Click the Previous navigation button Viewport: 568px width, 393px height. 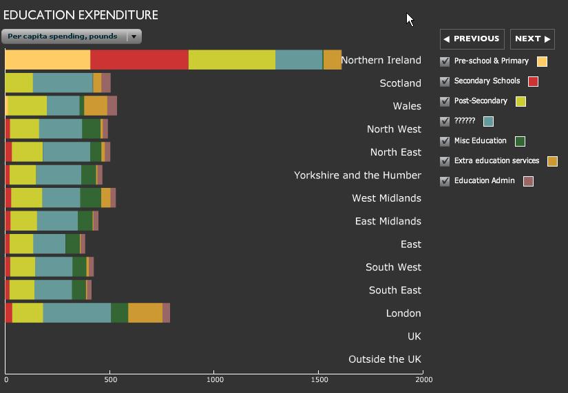(472, 39)
